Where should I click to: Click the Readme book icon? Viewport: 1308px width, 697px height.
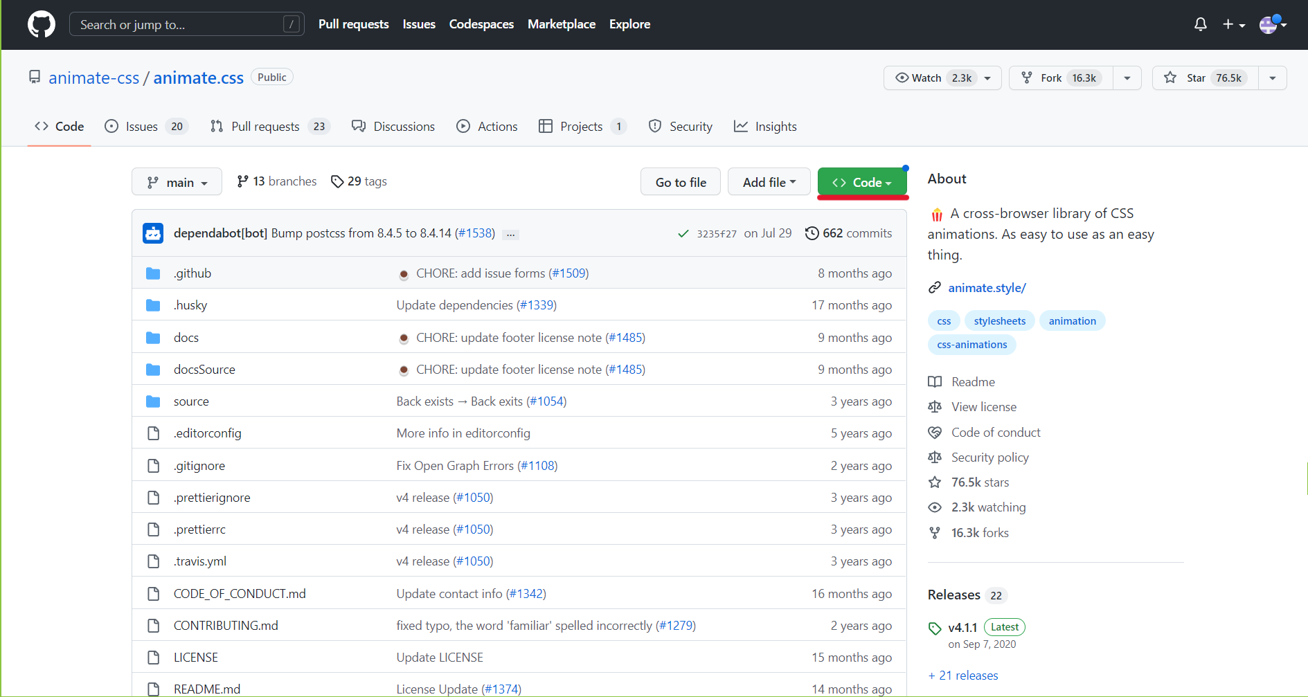935,382
